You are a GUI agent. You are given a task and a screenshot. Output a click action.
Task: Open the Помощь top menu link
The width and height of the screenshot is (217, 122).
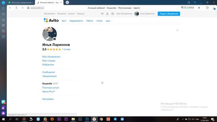pyautogui.click(x=81, y=14)
